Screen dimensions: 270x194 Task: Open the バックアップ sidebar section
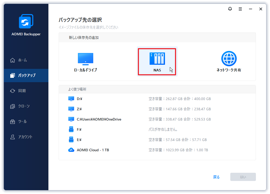[x=26, y=76]
